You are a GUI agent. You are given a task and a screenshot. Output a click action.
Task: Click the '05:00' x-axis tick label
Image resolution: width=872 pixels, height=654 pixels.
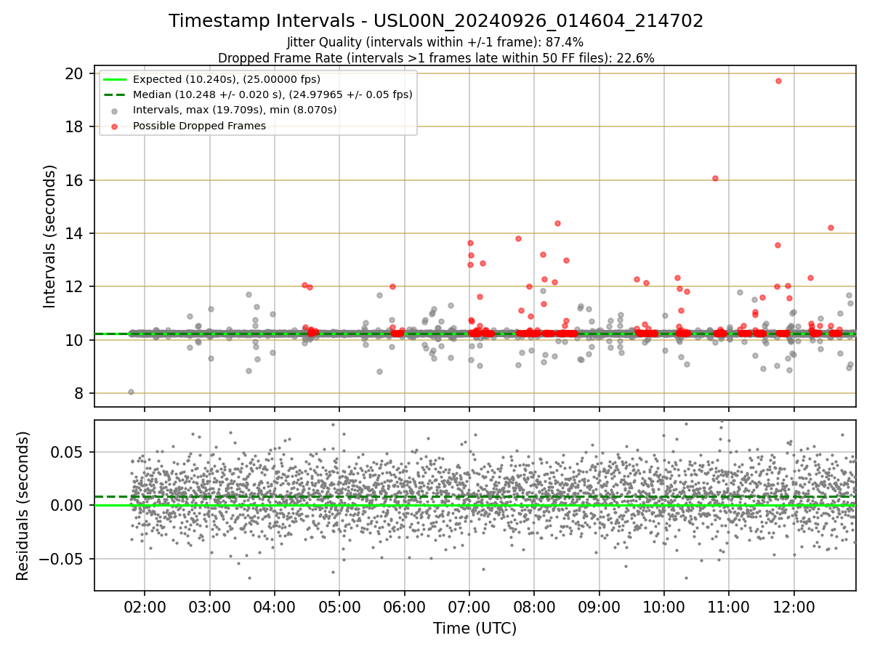(339, 606)
